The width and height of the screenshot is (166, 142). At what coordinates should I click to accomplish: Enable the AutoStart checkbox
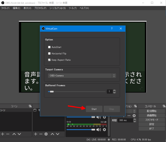(x=49, y=47)
